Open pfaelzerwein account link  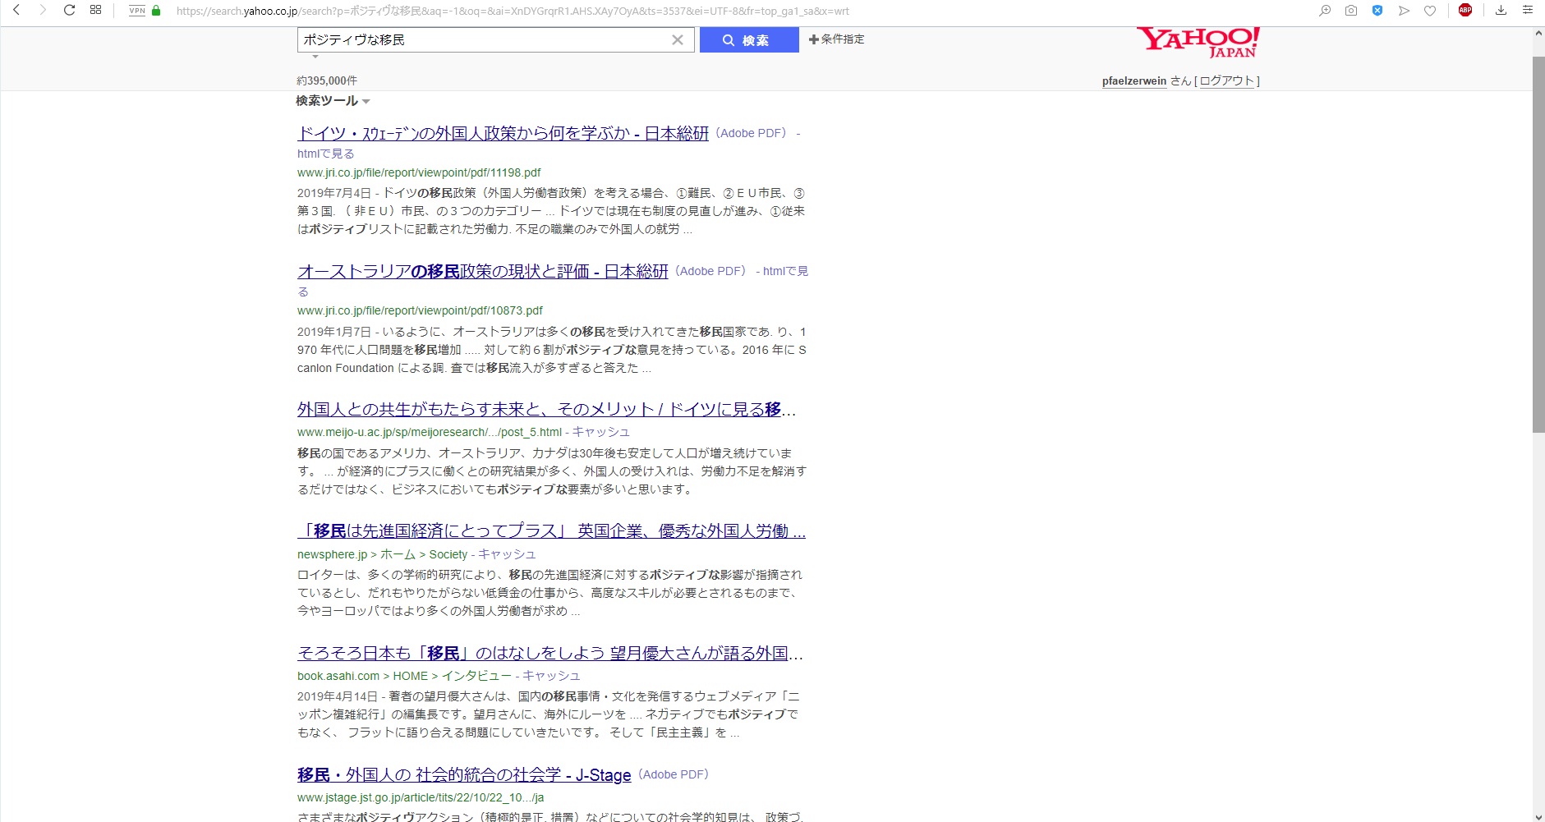coord(1134,80)
